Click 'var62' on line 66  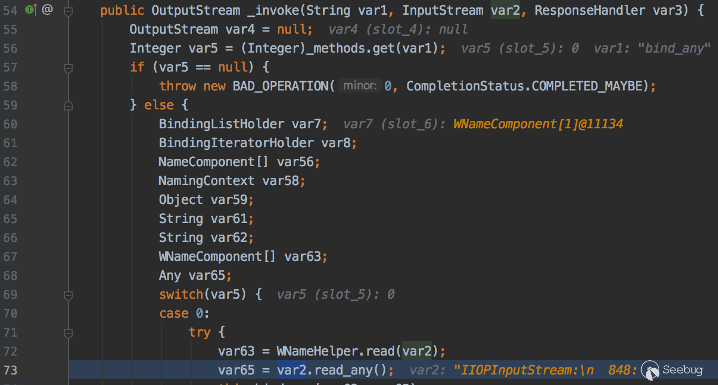pyautogui.click(x=229, y=237)
